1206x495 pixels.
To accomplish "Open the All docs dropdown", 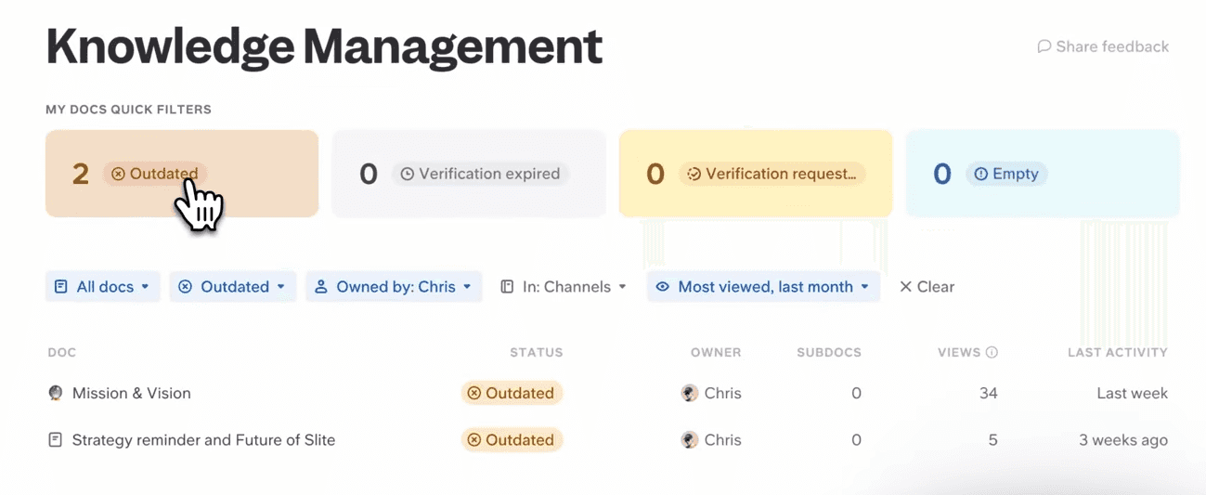I will pos(103,287).
